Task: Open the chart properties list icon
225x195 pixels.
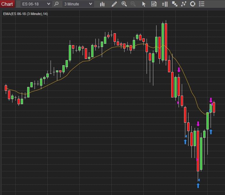Action: [x=202, y=4]
